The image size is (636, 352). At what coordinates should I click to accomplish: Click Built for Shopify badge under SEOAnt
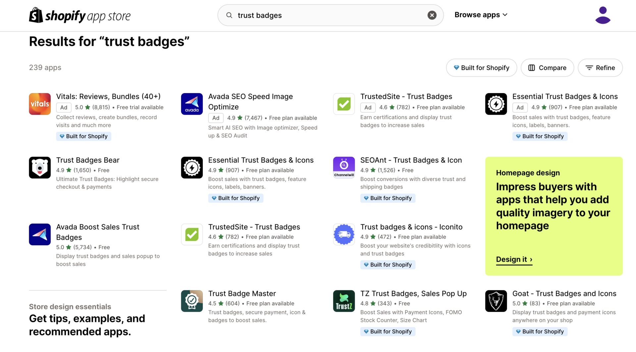coord(388,198)
